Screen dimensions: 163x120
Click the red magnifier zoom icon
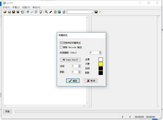point(46,12)
